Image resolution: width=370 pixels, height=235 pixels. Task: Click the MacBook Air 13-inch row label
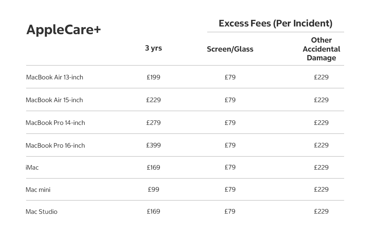[55, 77]
